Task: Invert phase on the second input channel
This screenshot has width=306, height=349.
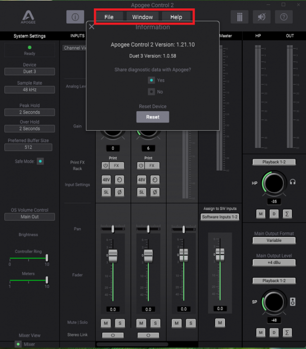Action: point(154,192)
